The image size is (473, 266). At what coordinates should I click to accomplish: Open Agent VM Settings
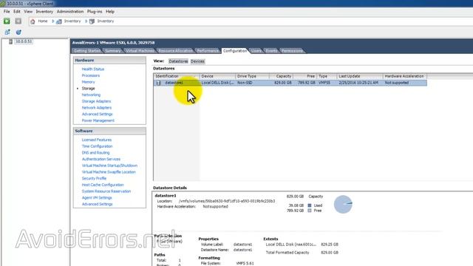97,197
